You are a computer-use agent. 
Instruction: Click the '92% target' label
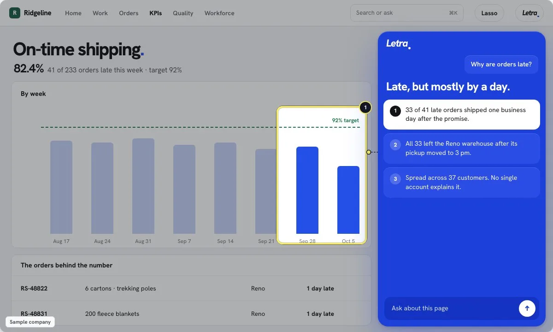[346, 120]
